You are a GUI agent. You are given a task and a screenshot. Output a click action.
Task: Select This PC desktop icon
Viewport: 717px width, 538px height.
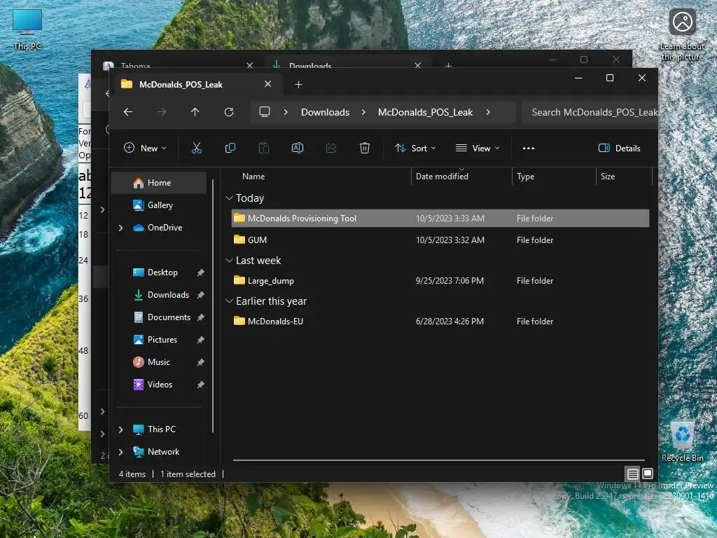click(27, 30)
